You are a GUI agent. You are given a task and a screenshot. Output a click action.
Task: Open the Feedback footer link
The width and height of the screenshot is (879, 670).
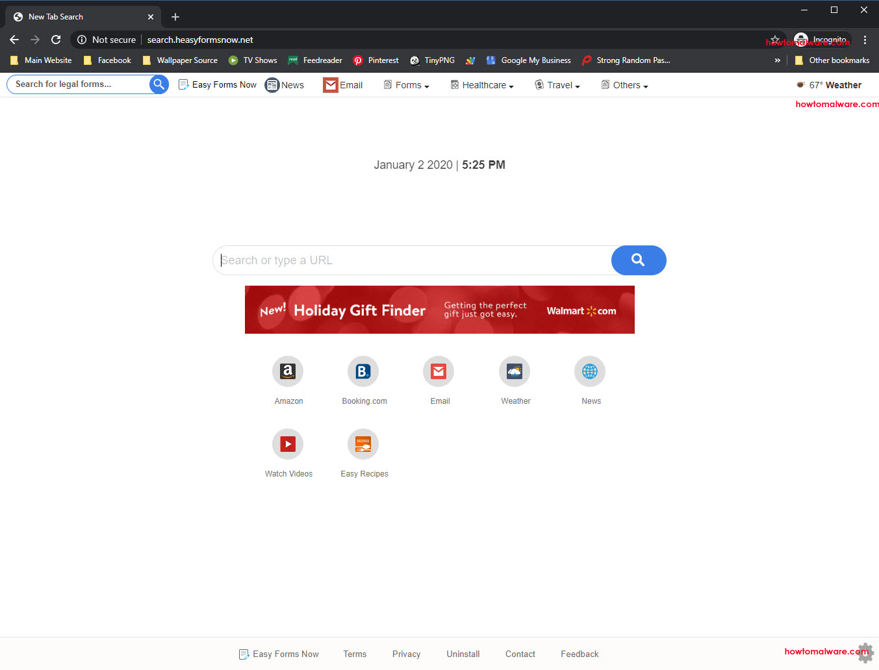coord(580,654)
